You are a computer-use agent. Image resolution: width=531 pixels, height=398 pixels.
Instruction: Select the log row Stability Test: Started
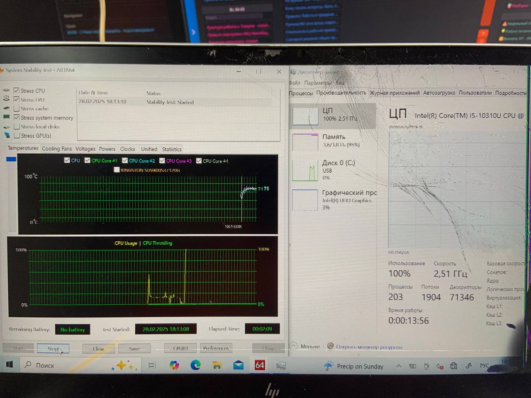pyautogui.click(x=174, y=102)
